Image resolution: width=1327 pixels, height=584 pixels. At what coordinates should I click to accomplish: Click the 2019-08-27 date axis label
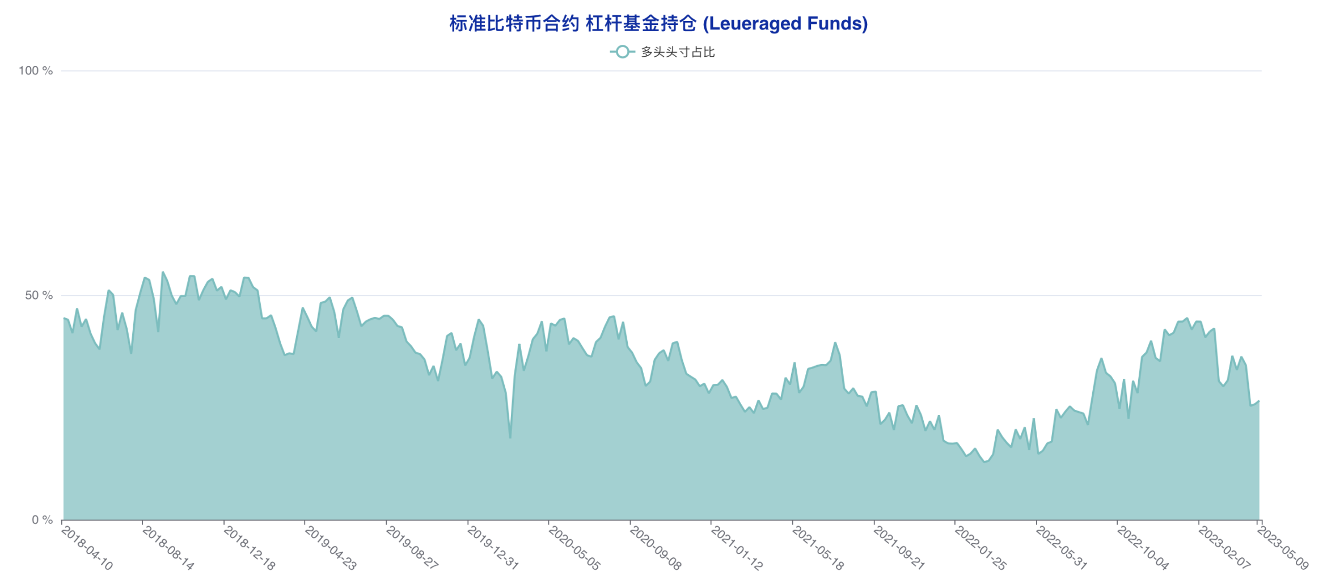click(x=412, y=548)
